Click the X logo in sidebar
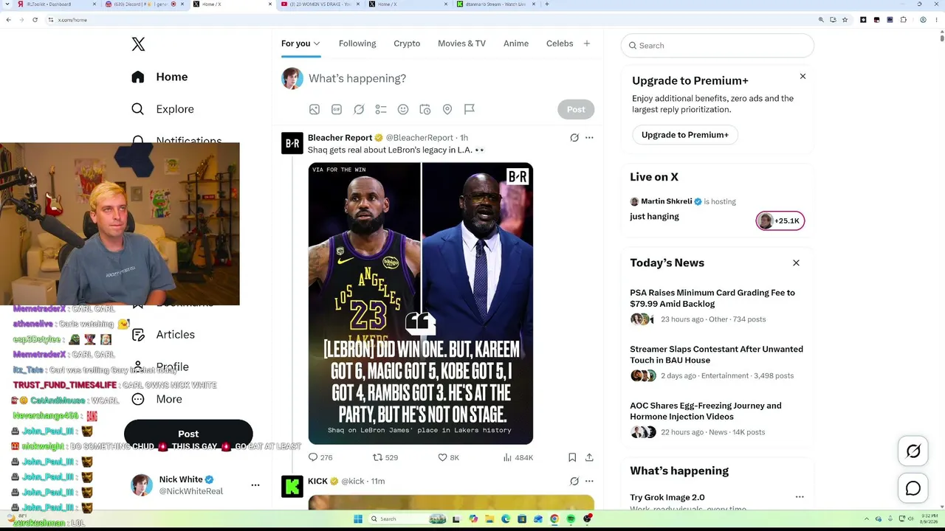 tap(138, 44)
